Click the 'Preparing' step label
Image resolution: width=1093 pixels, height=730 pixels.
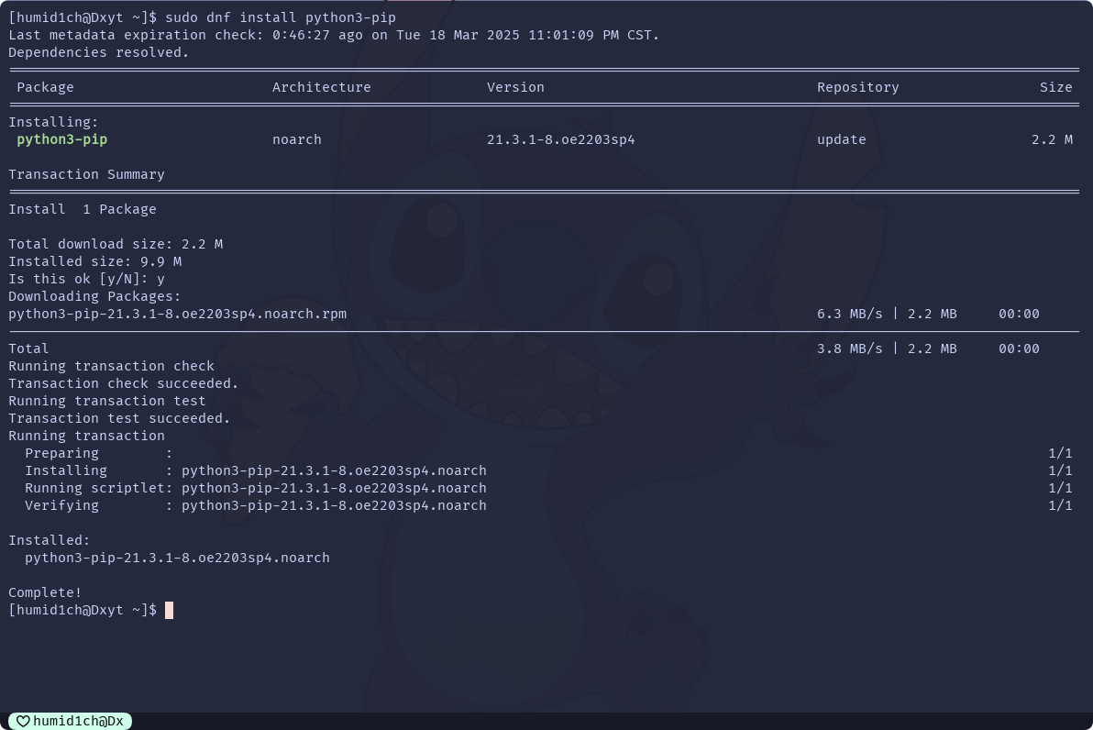(62, 453)
